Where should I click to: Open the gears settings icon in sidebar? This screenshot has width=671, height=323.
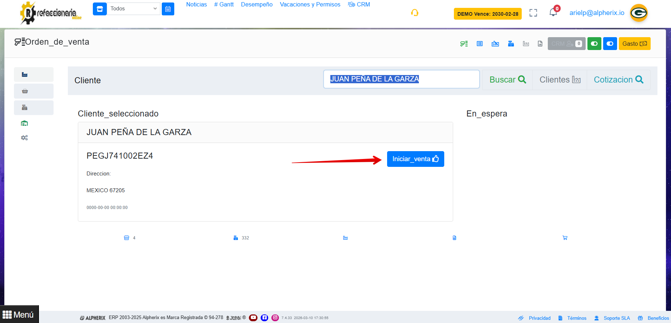click(x=24, y=138)
